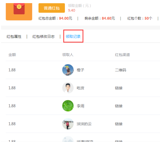
Task: Click the avatar of 淡淡的云
Action: (x=68, y=124)
